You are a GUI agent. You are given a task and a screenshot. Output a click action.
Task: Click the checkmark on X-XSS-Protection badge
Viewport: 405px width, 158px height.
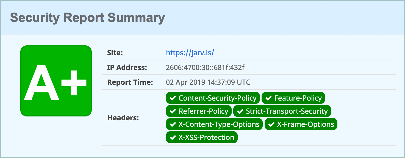(x=173, y=137)
